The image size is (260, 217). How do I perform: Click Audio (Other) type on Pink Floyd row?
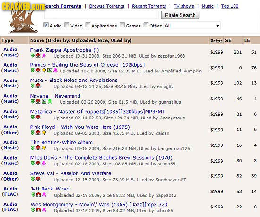tap(10, 130)
